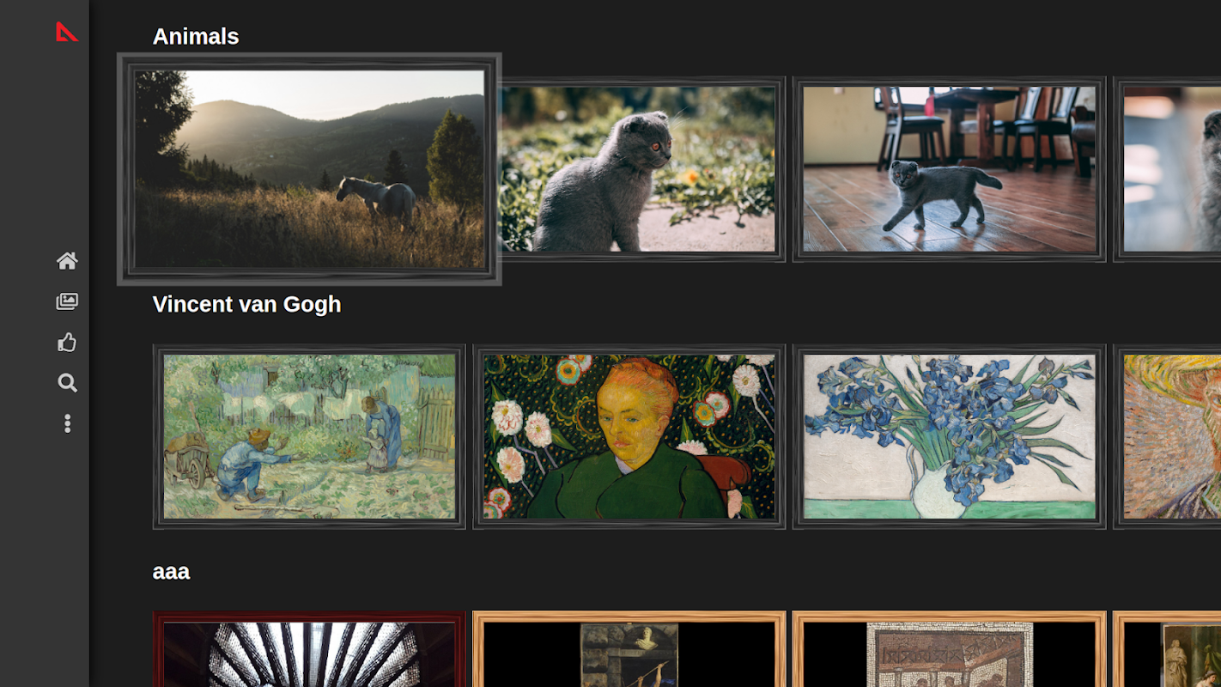
Task: Open the second aaa artwork with sculpture bust
Action: (629, 649)
